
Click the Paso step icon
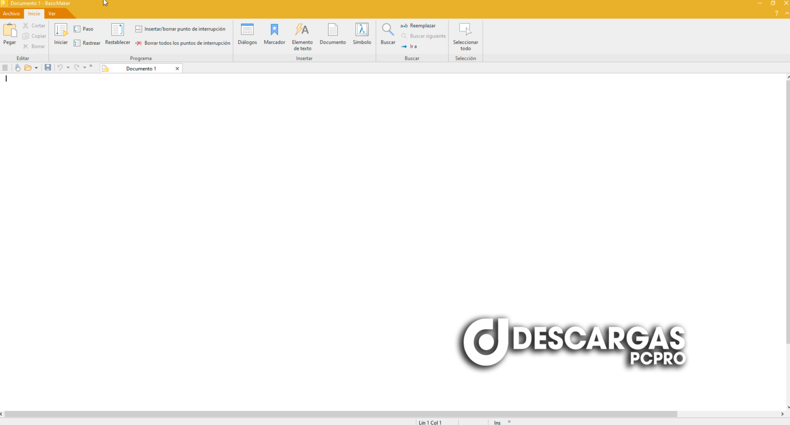(x=77, y=29)
